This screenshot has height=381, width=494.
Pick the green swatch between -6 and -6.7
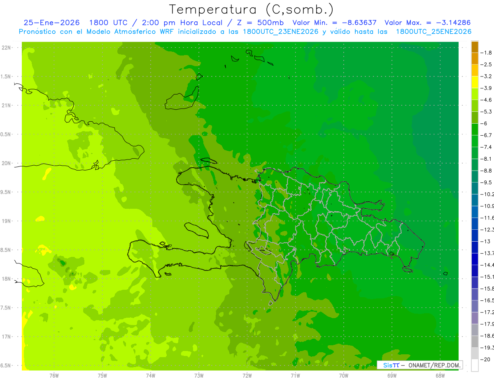click(x=475, y=129)
